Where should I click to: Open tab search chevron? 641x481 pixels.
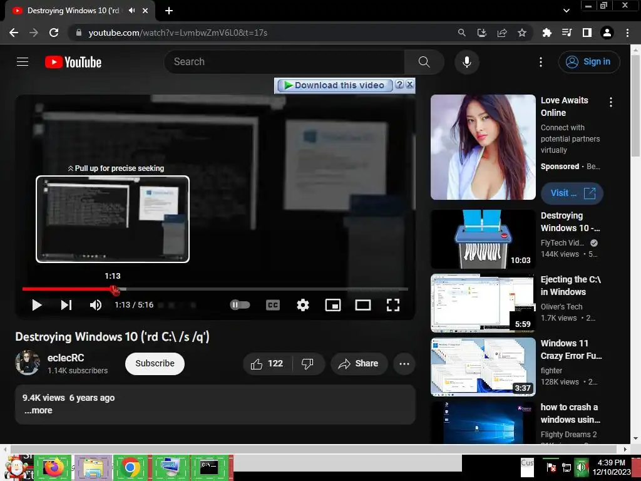[566, 11]
